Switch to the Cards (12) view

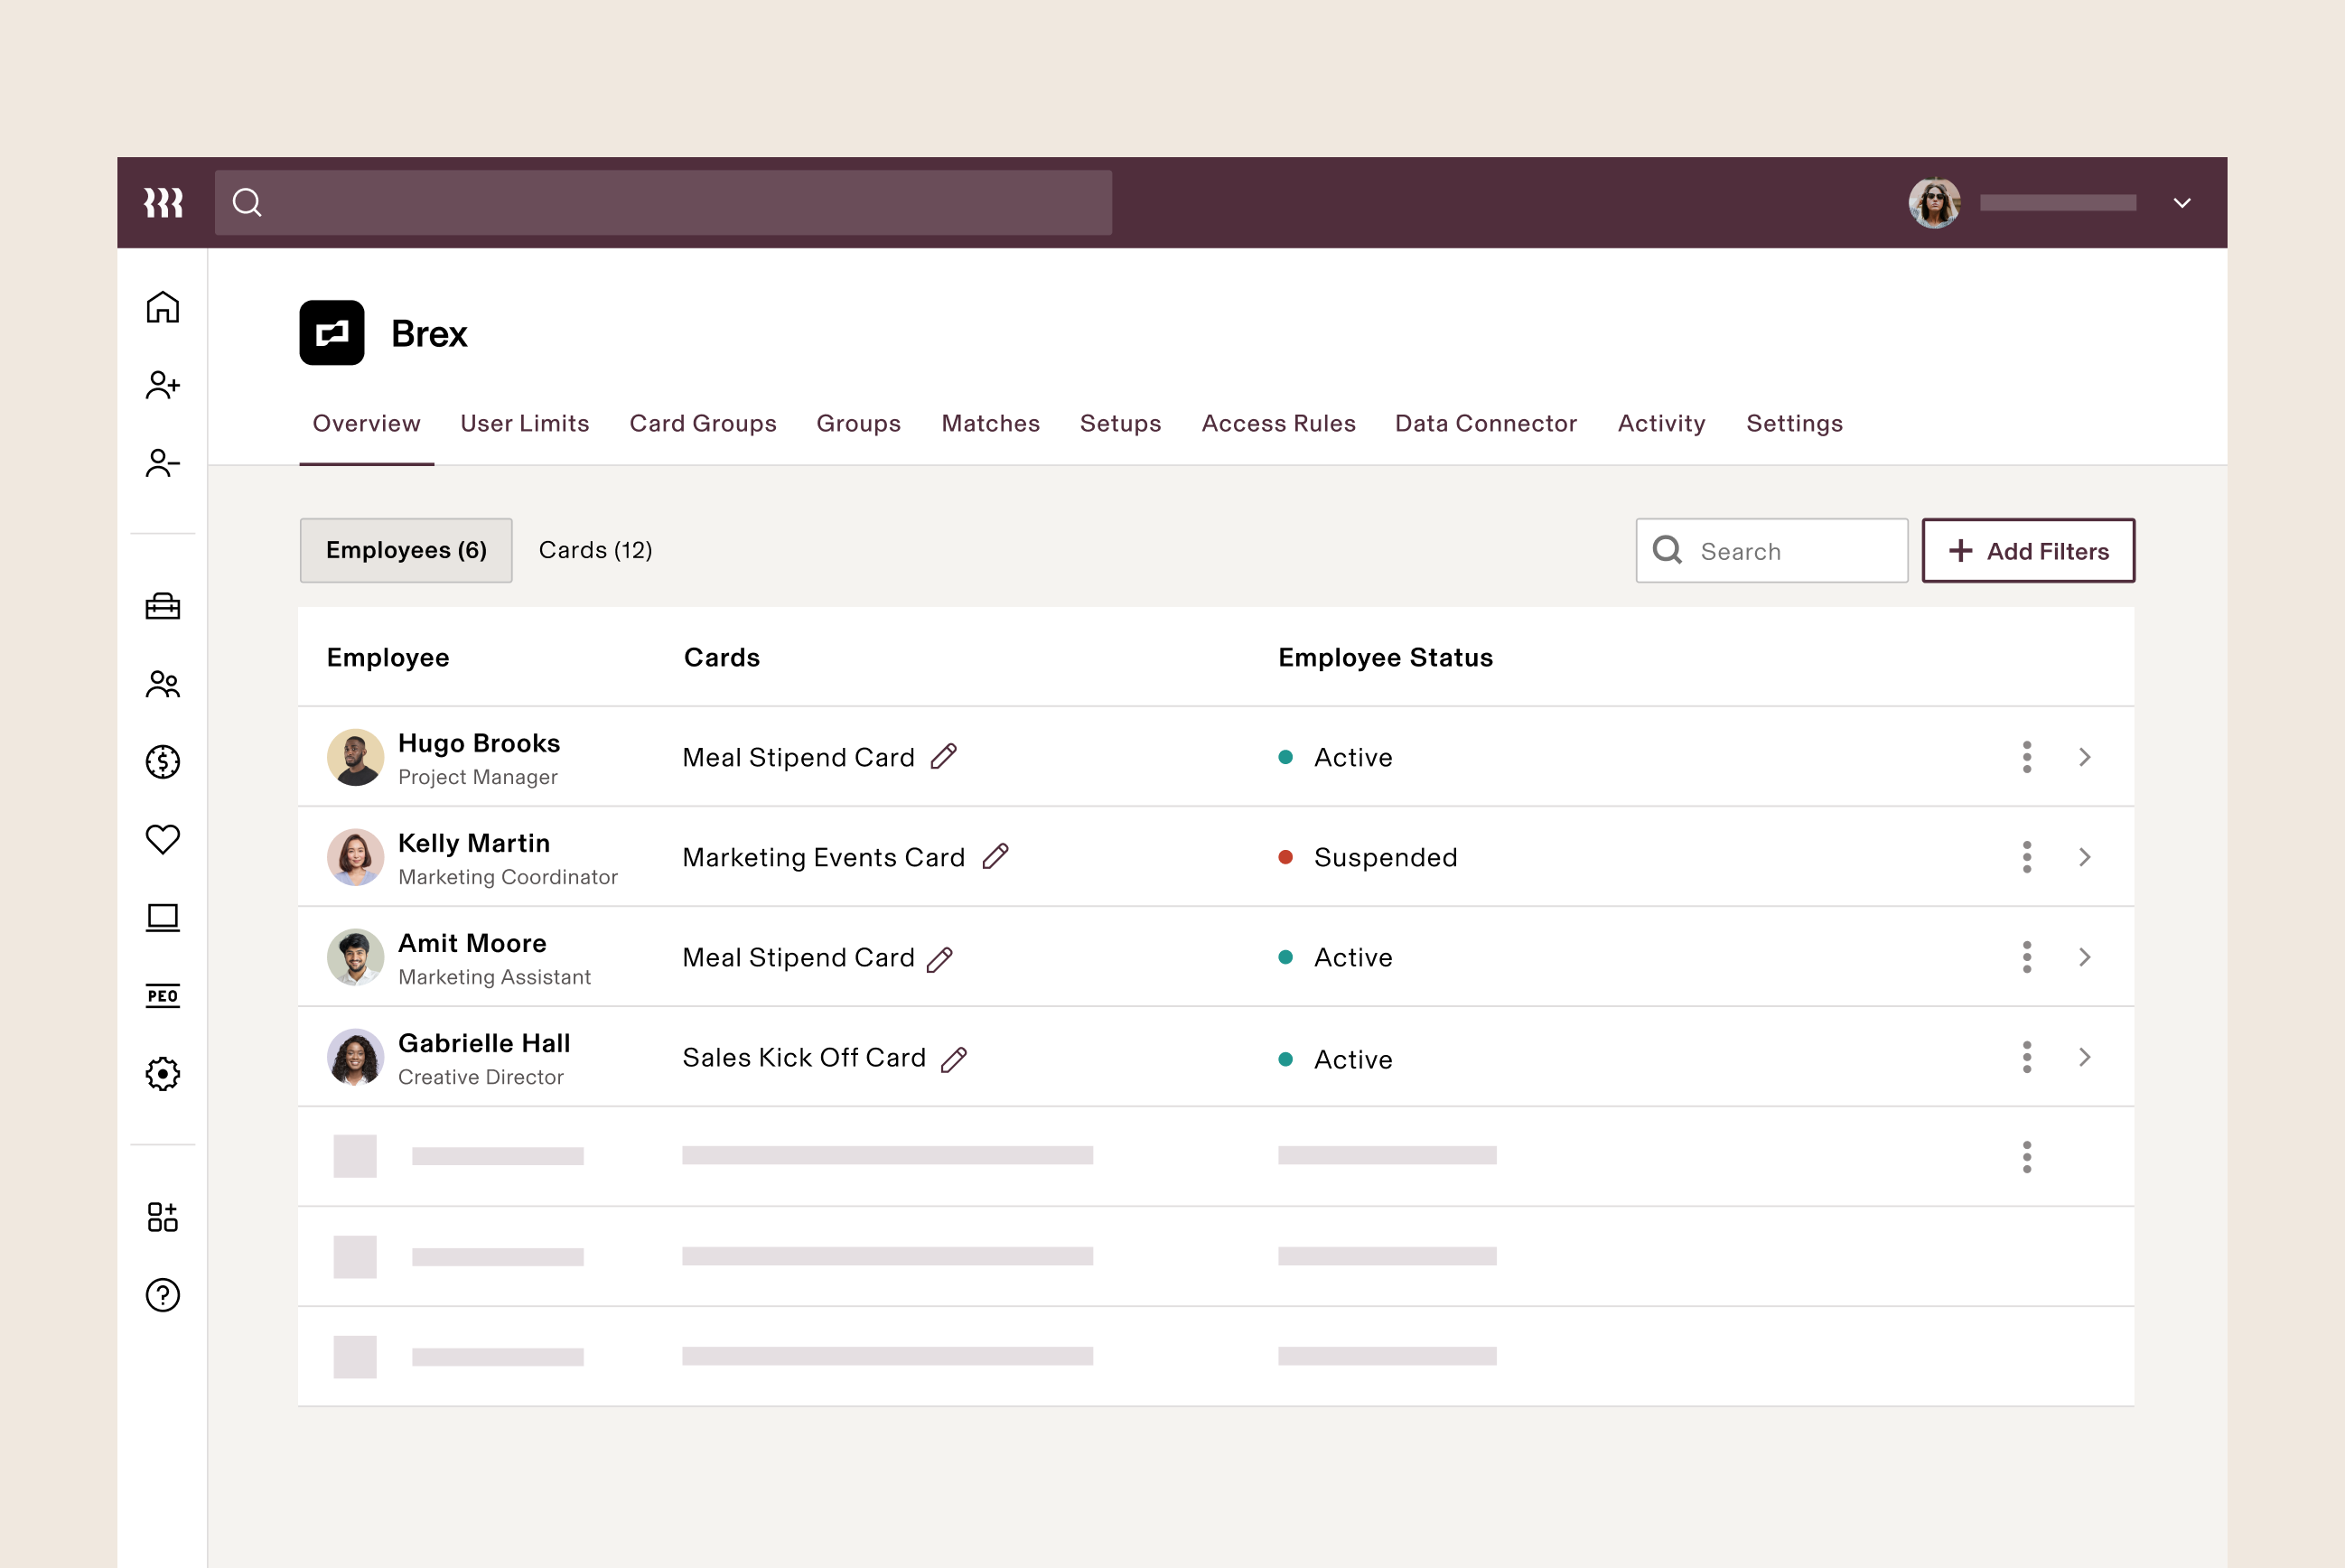point(595,550)
